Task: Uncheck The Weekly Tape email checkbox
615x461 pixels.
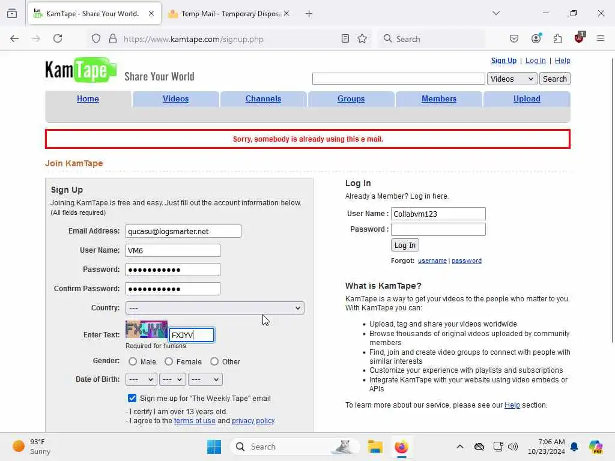Action: point(132,399)
